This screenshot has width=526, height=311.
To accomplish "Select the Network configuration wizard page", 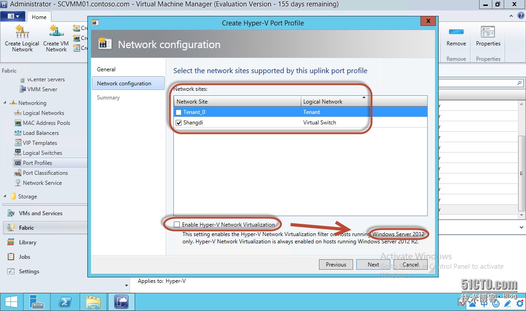I will point(128,84).
